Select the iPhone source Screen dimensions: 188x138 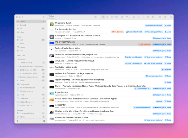coord(31,117)
